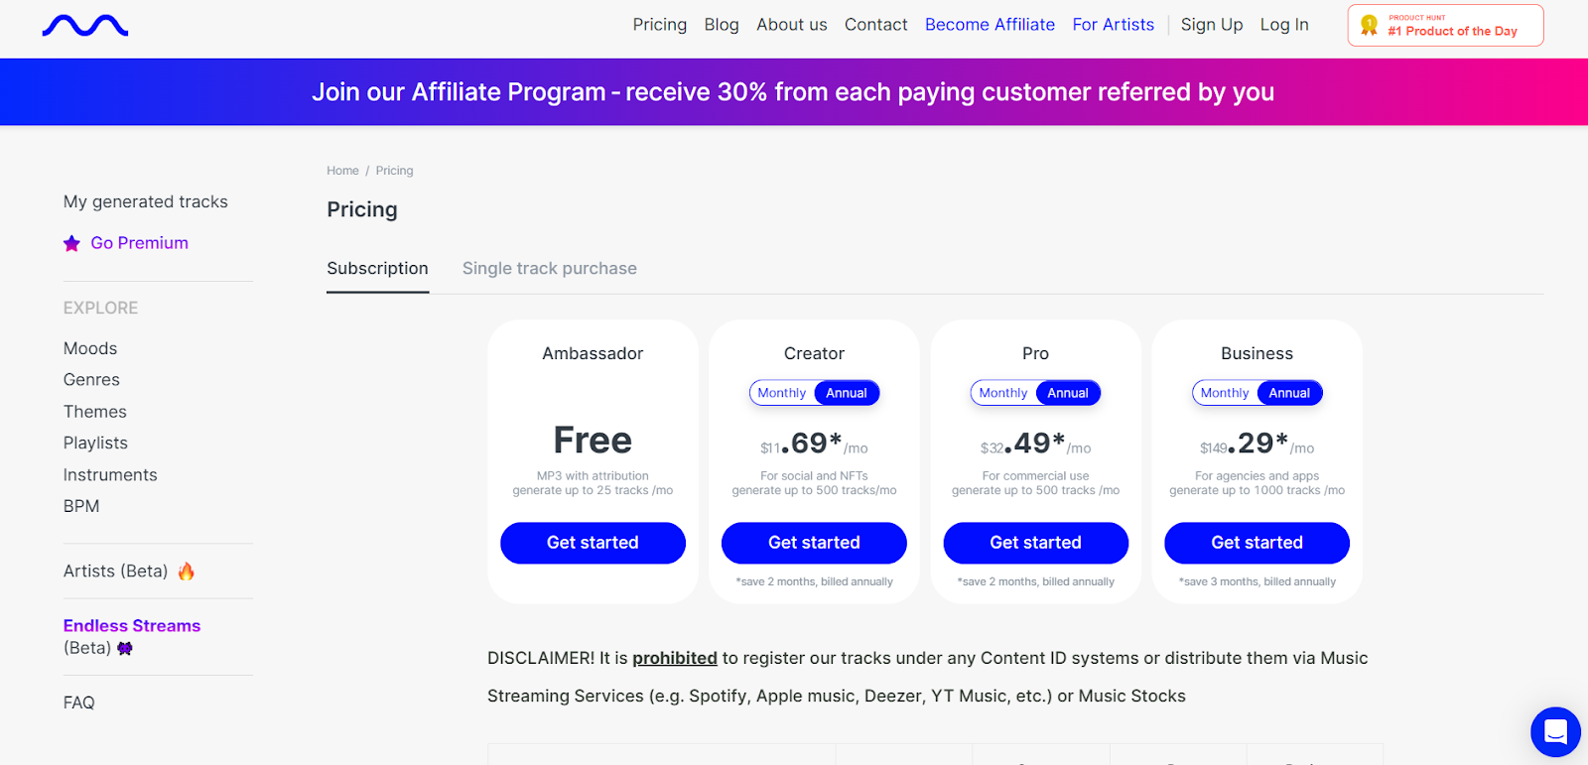Open the Become Affiliate link

(990, 25)
